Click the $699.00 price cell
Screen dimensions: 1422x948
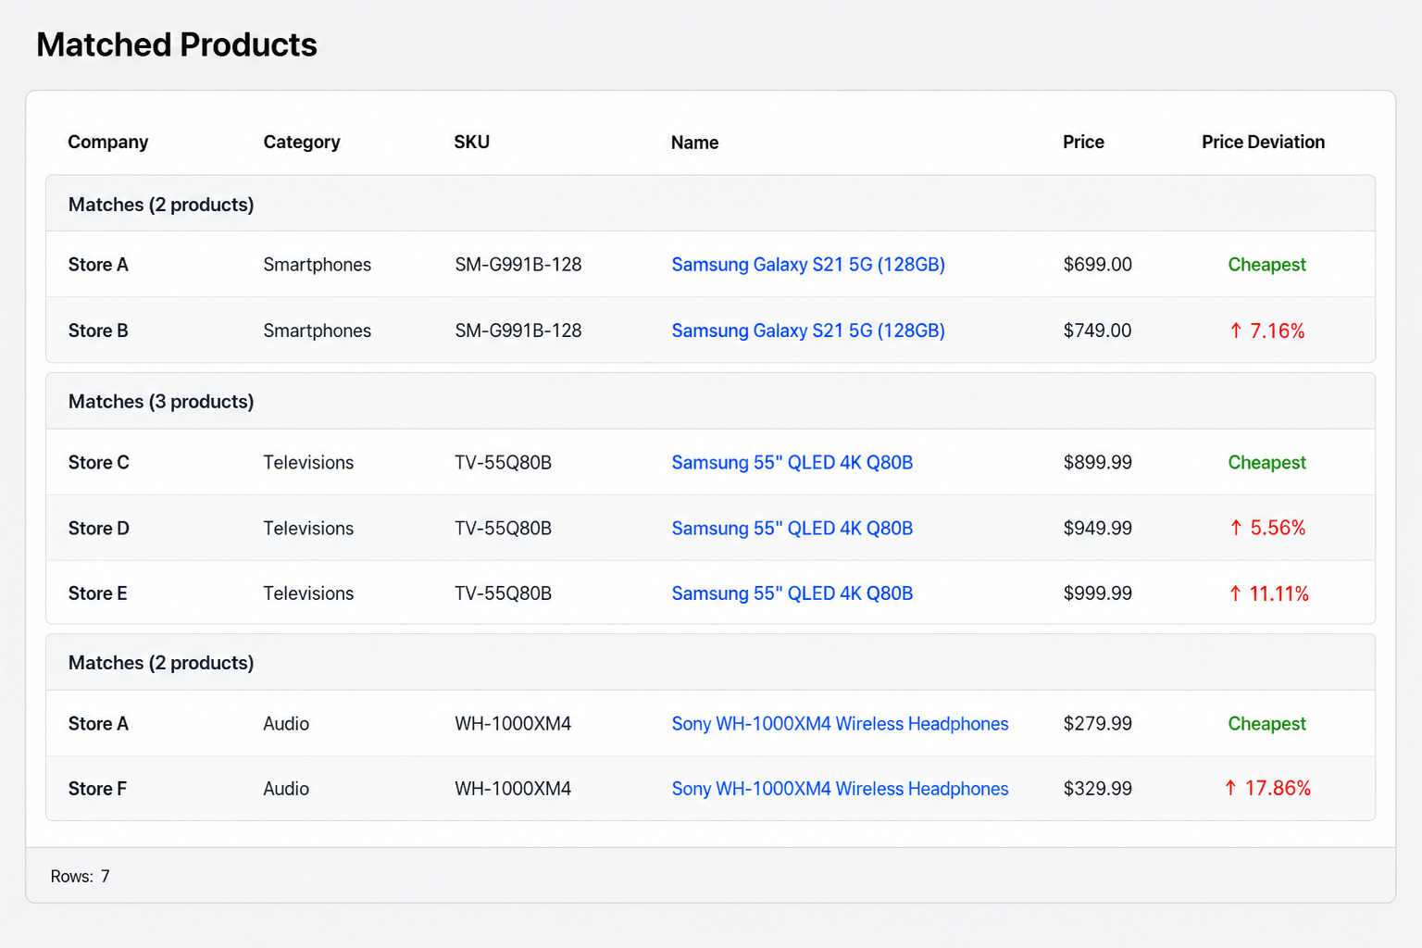[x=1098, y=265]
